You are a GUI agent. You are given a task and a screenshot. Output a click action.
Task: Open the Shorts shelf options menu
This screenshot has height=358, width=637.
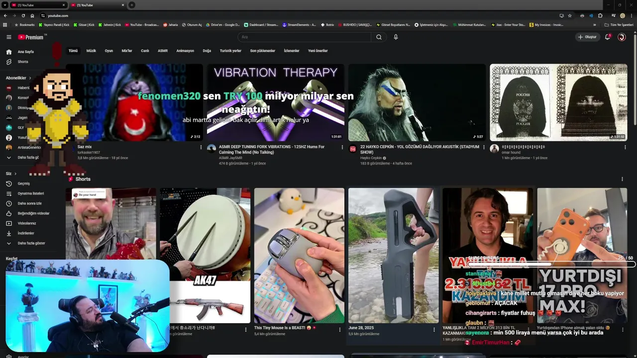coord(622,179)
